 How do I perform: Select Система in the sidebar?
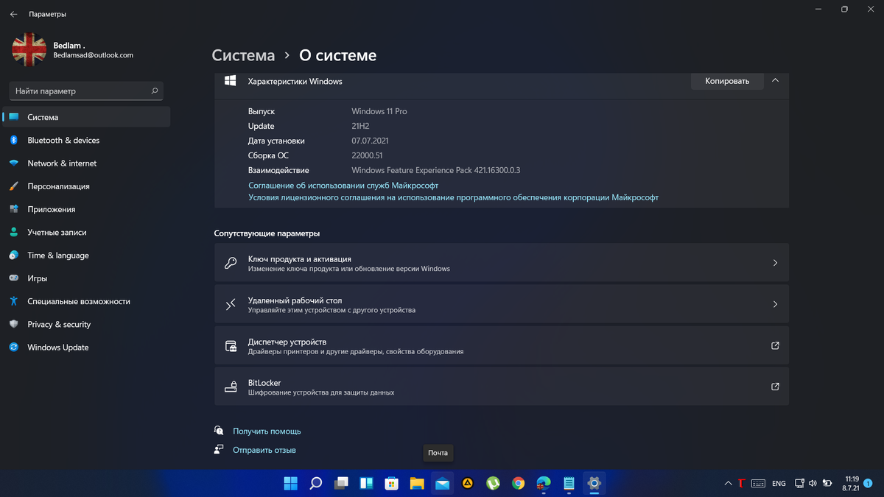point(86,117)
